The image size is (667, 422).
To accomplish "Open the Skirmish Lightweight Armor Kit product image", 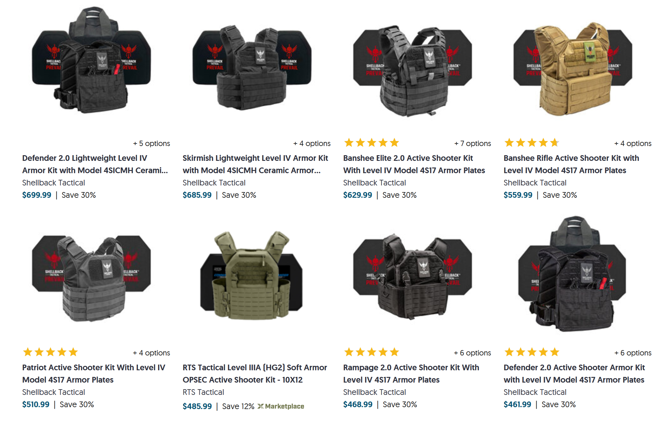I will coord(252,67).
